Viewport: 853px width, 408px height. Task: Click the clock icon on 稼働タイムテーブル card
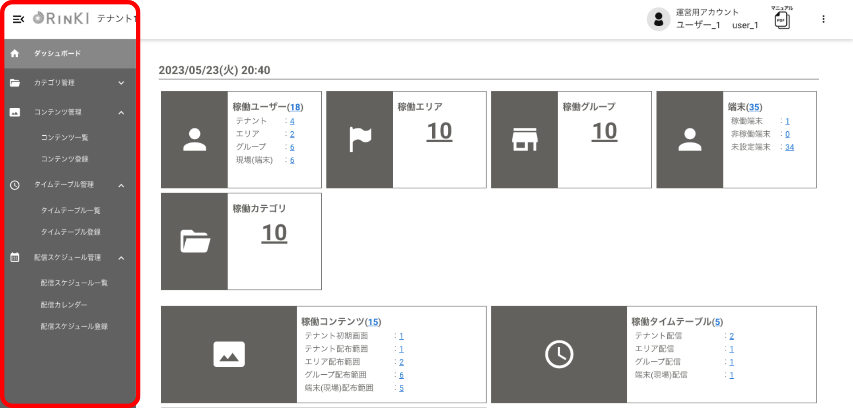pyautogui.click(x=559, y=354)
